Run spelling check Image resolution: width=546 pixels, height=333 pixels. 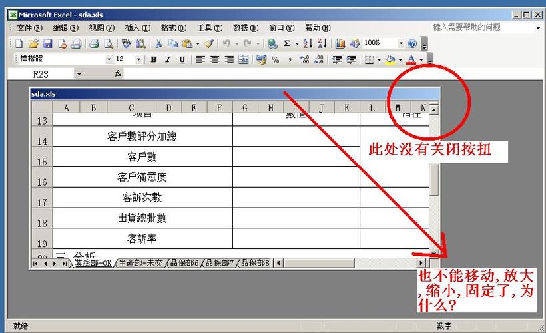click(126, 43)
